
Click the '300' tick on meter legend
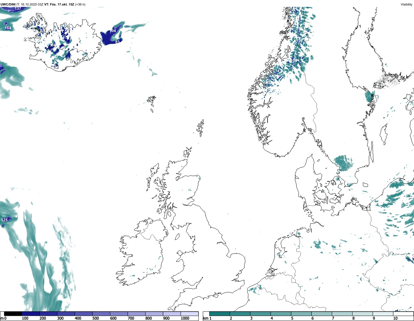(60, 318)
